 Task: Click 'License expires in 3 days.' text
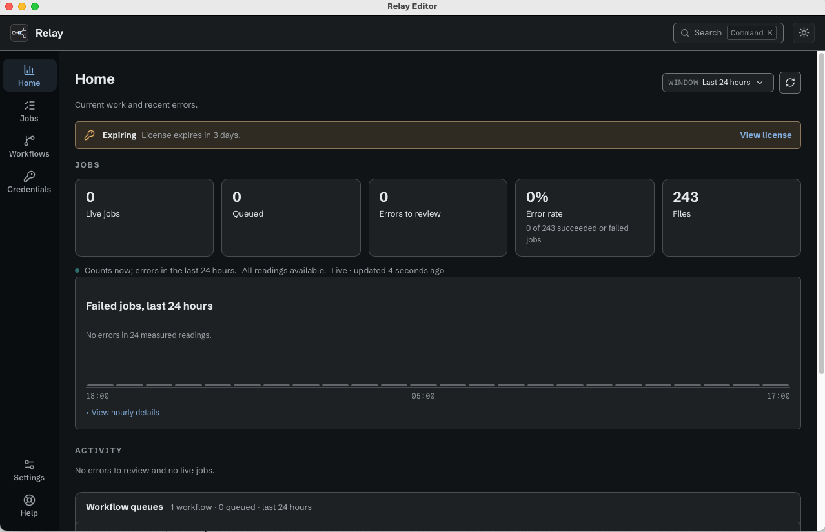coord(191,135)
